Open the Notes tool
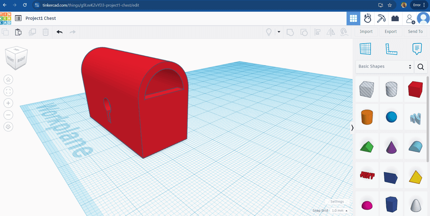 (x=417, y=49)
